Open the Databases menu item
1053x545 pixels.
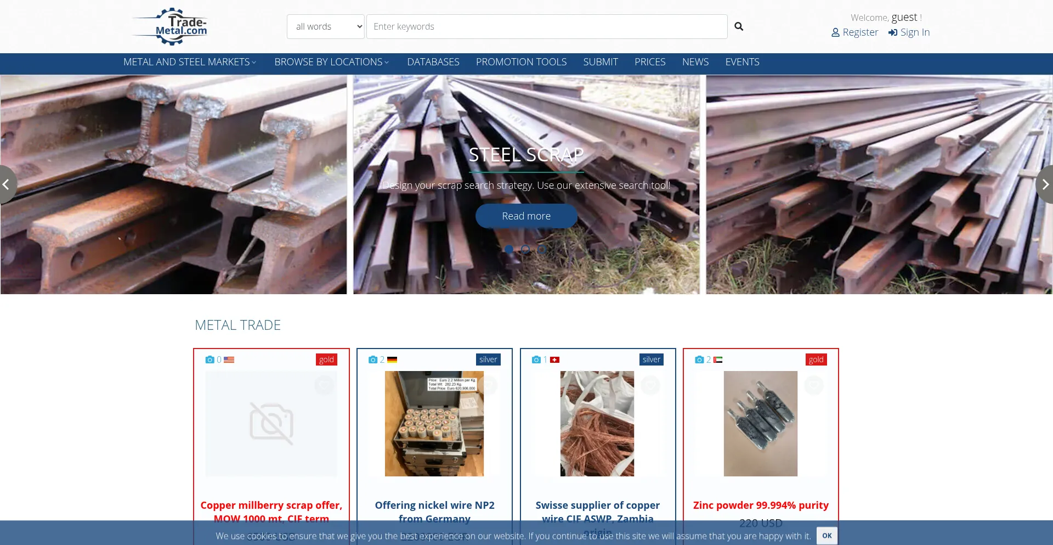[433, 62]
